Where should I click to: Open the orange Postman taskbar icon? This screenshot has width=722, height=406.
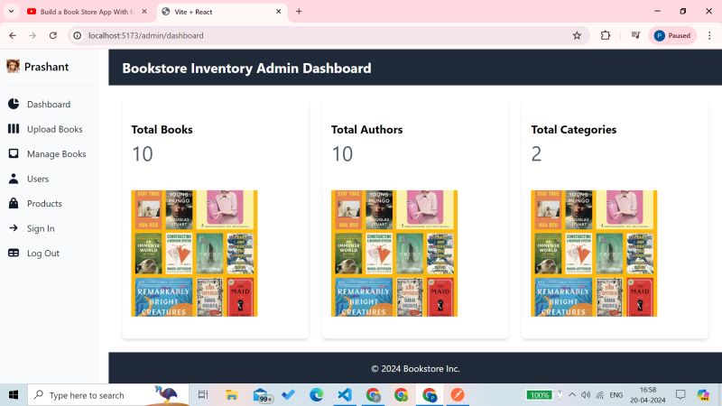tap(458, 395)
